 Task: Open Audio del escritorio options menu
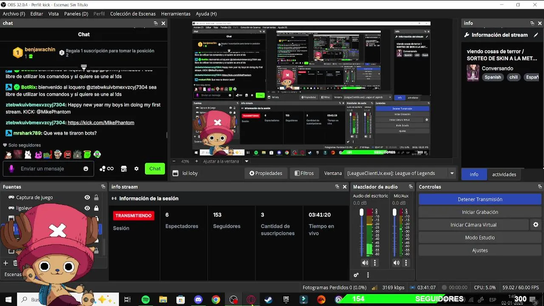tap(375, 263)
